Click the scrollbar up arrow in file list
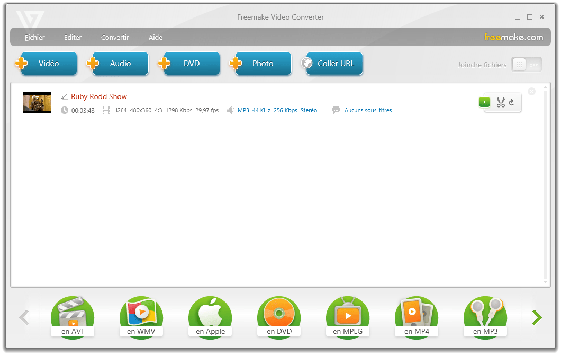Image resolution: width=561 pixels, height=355 pixels. (x=545, y=87)
